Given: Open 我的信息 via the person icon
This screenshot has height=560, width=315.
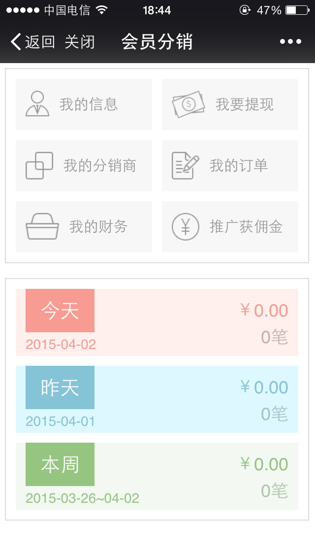Looking at the screenshot, I should click(x=37, y=104).
